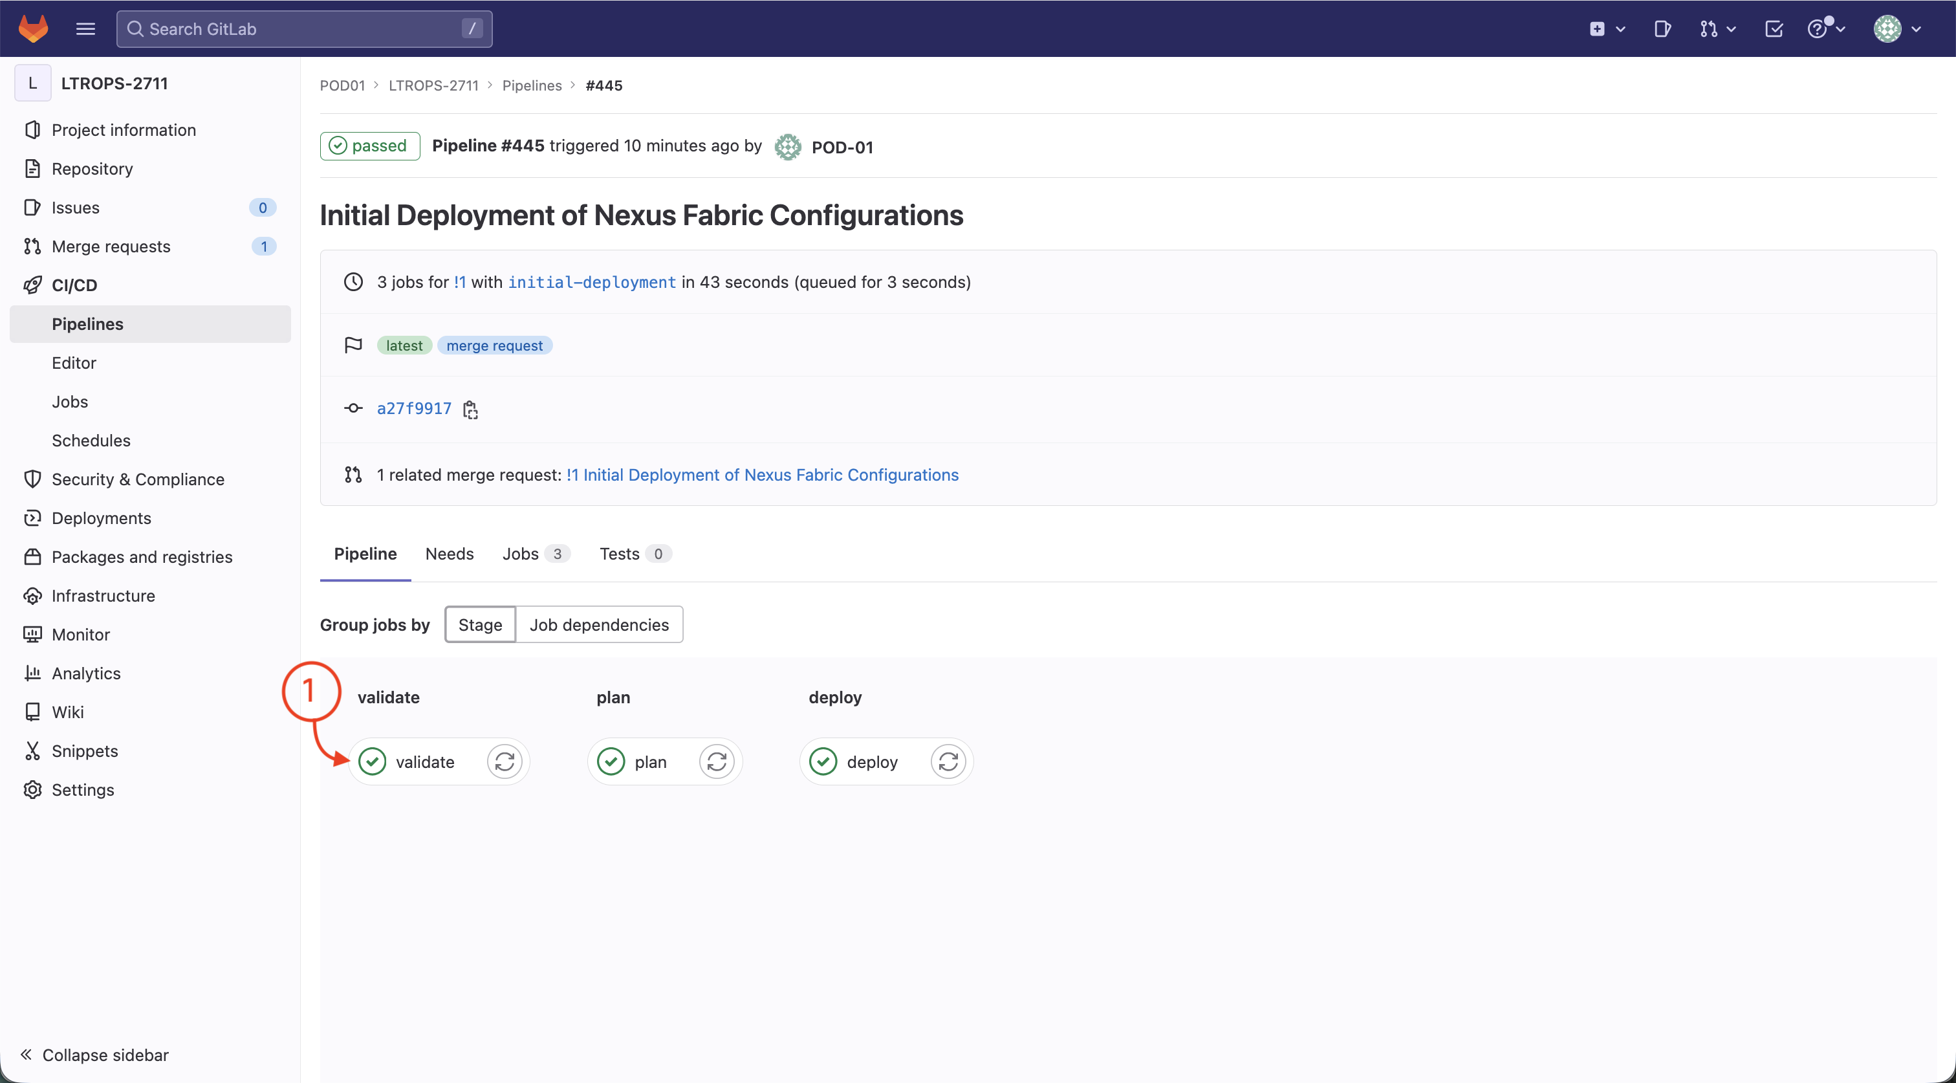Open the validate job status

414,761
